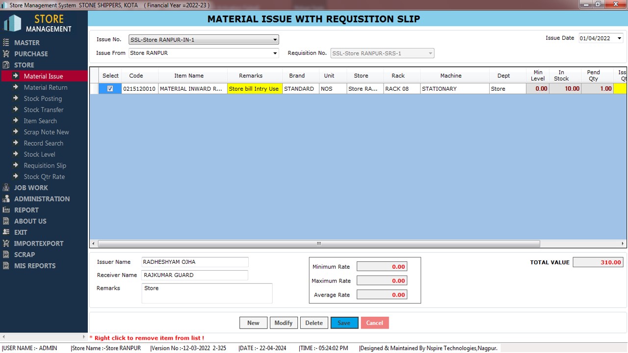Click the Receiver Name input field

point(194,275)
